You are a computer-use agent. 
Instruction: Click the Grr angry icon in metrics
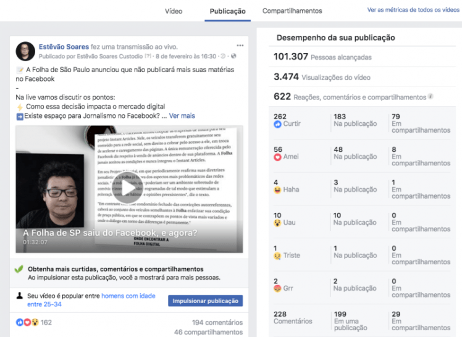(277, 289)
